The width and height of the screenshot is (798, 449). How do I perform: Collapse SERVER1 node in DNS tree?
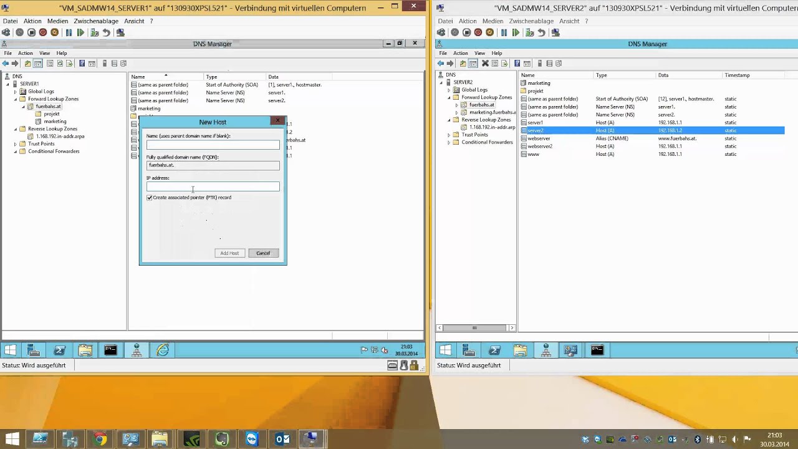point(7,84)
